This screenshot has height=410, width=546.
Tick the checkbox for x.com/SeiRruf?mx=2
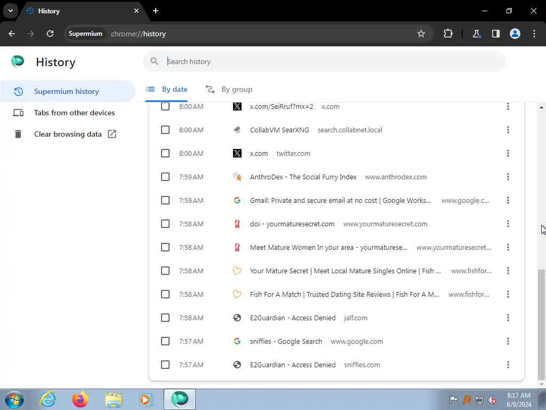[165, 106]
